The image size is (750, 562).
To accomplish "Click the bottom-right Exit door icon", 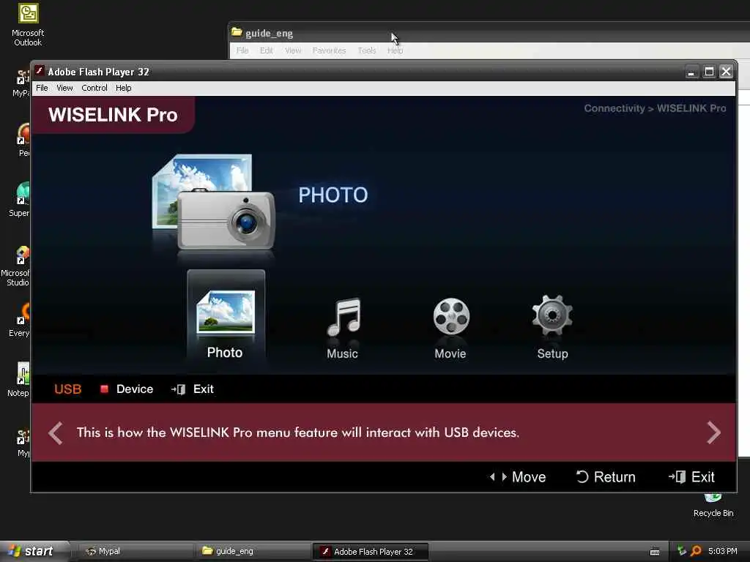I will point(677,477).
